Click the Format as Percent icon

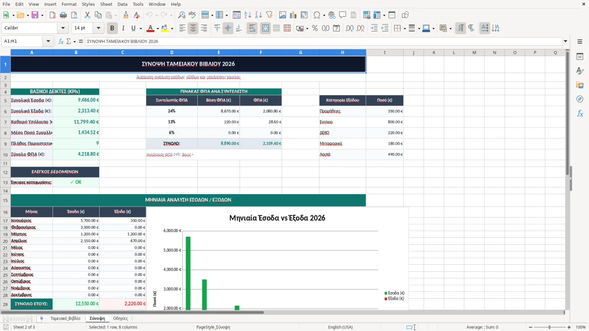[315, 28]
